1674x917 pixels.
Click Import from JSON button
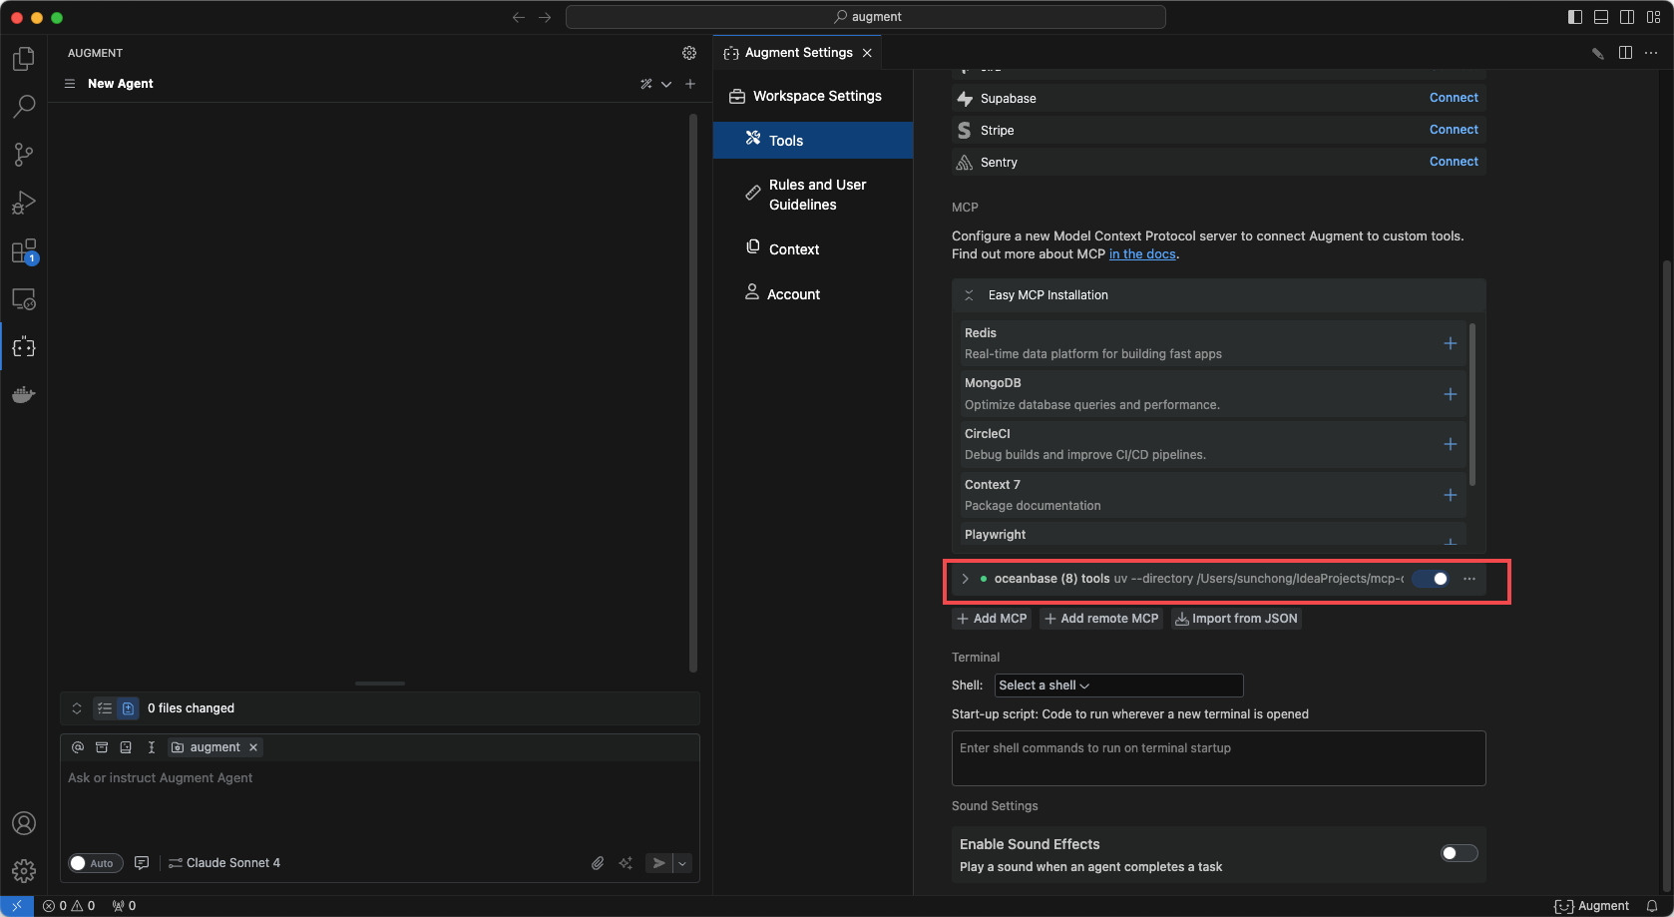[1236, 619]
